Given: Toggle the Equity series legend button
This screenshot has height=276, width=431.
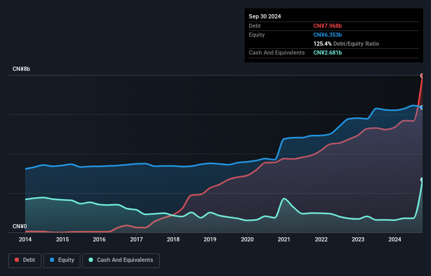Looking at the screenshot, I should (62, 260).
